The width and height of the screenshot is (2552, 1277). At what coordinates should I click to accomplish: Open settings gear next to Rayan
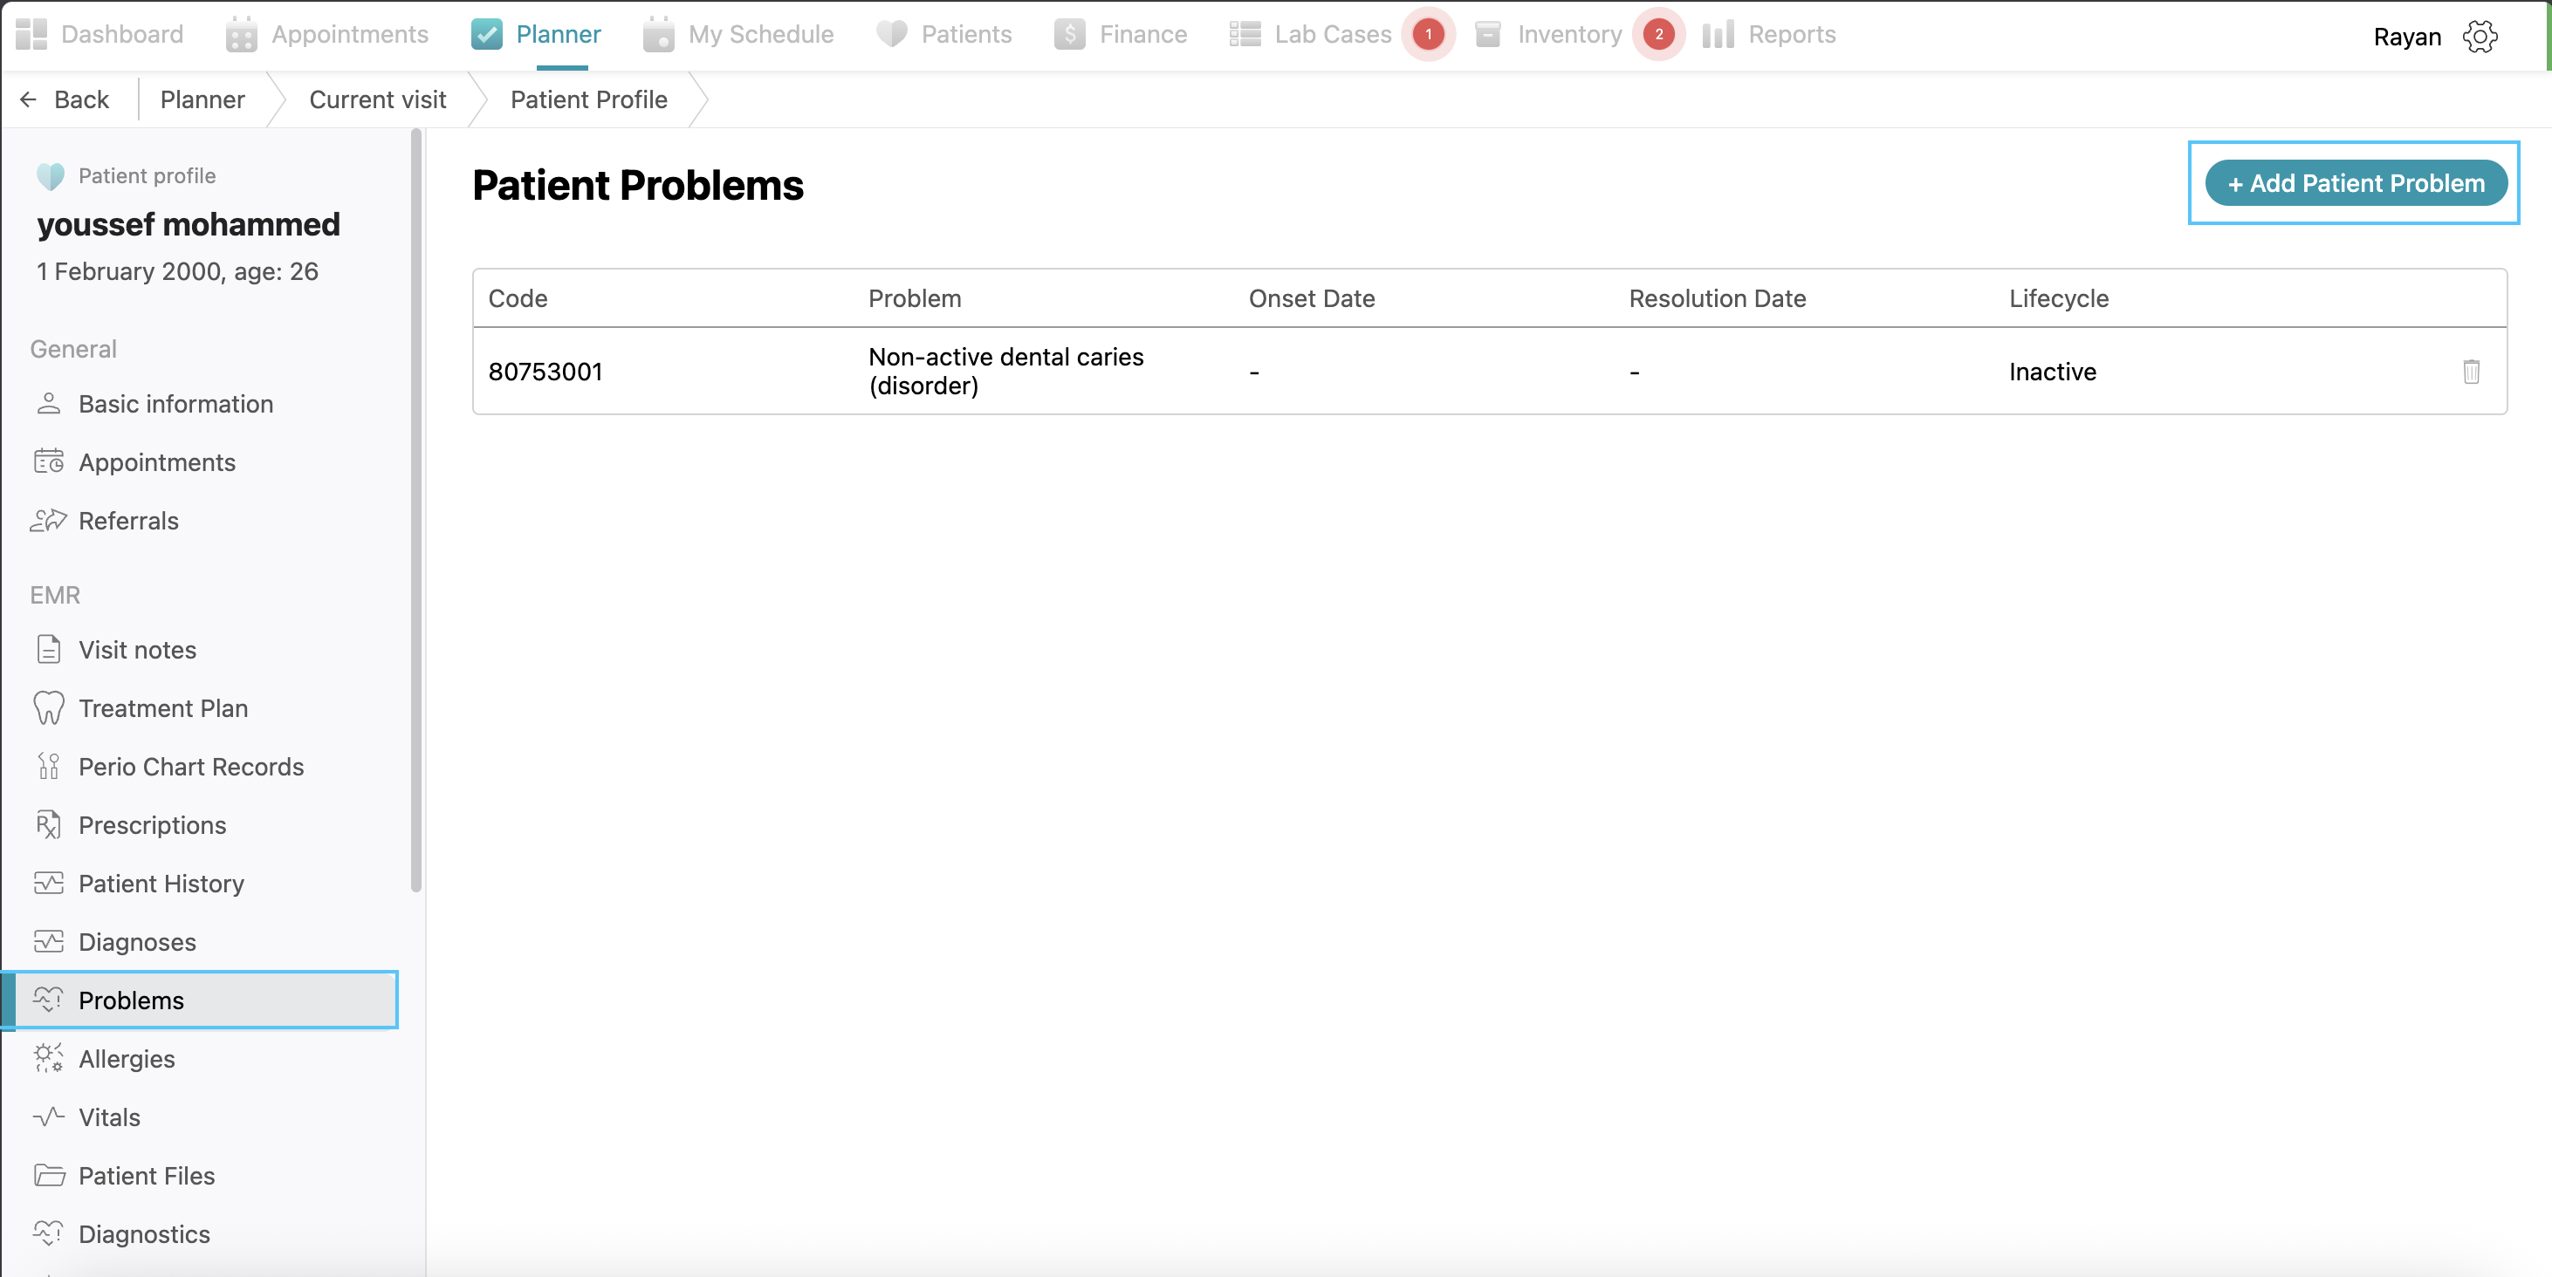coord(2480,37)
